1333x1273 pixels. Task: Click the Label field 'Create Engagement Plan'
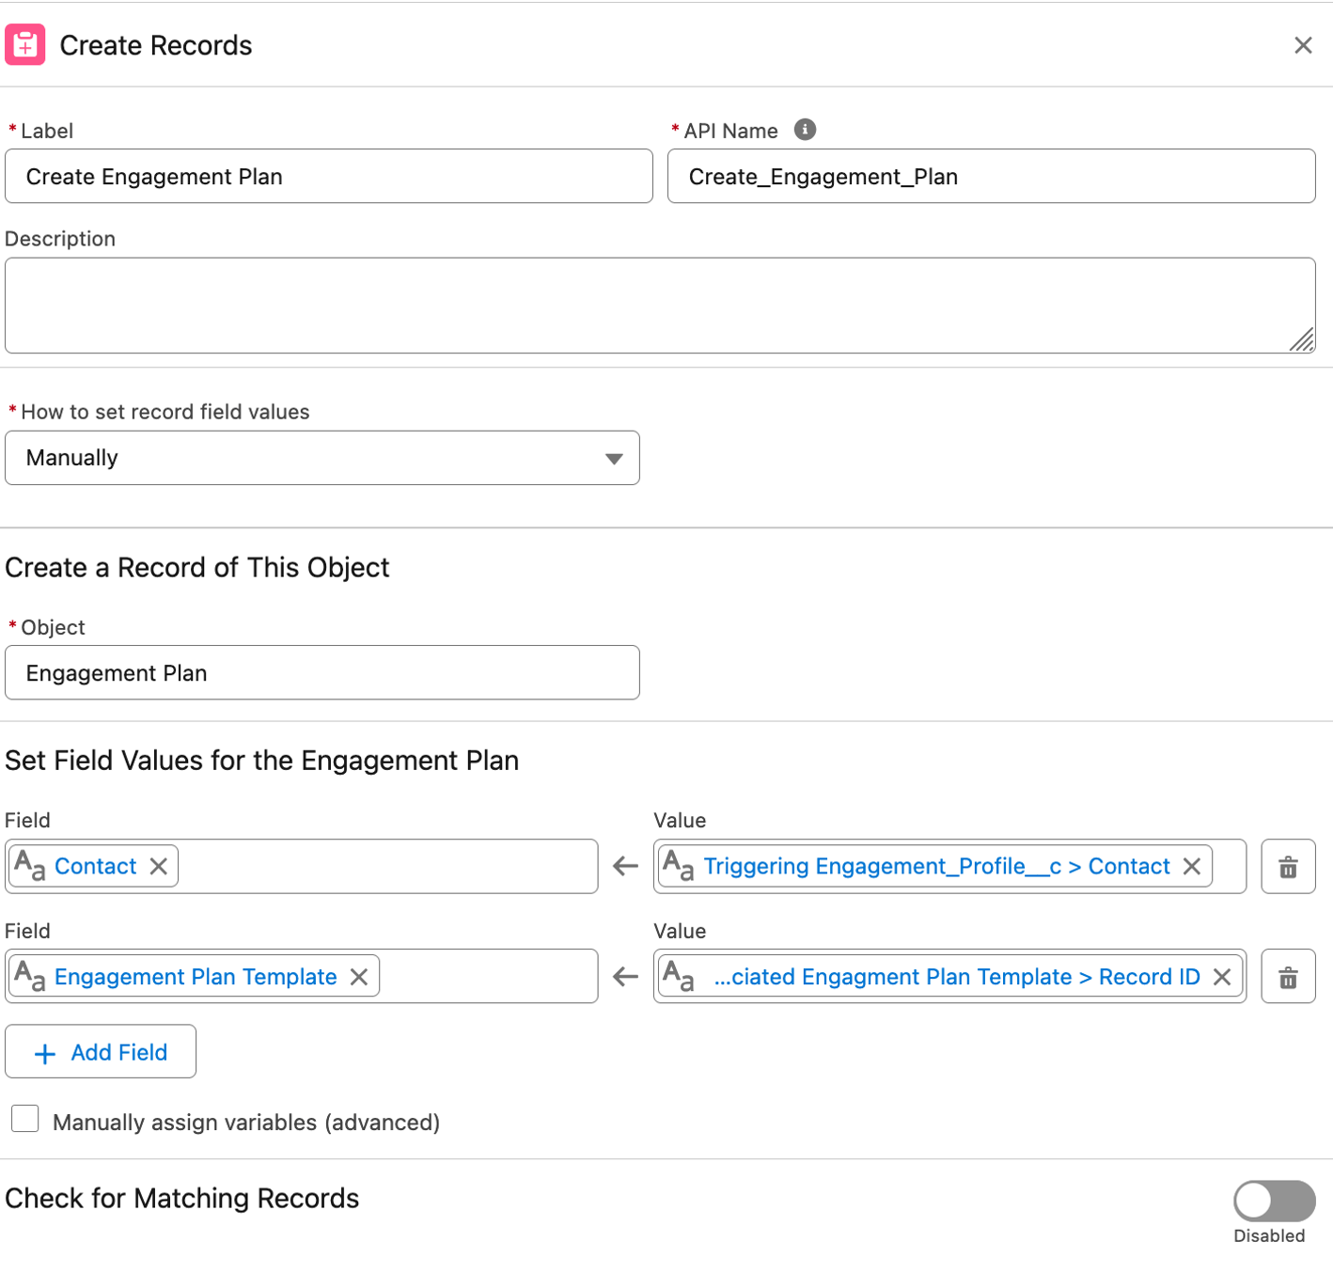point(329,176)
